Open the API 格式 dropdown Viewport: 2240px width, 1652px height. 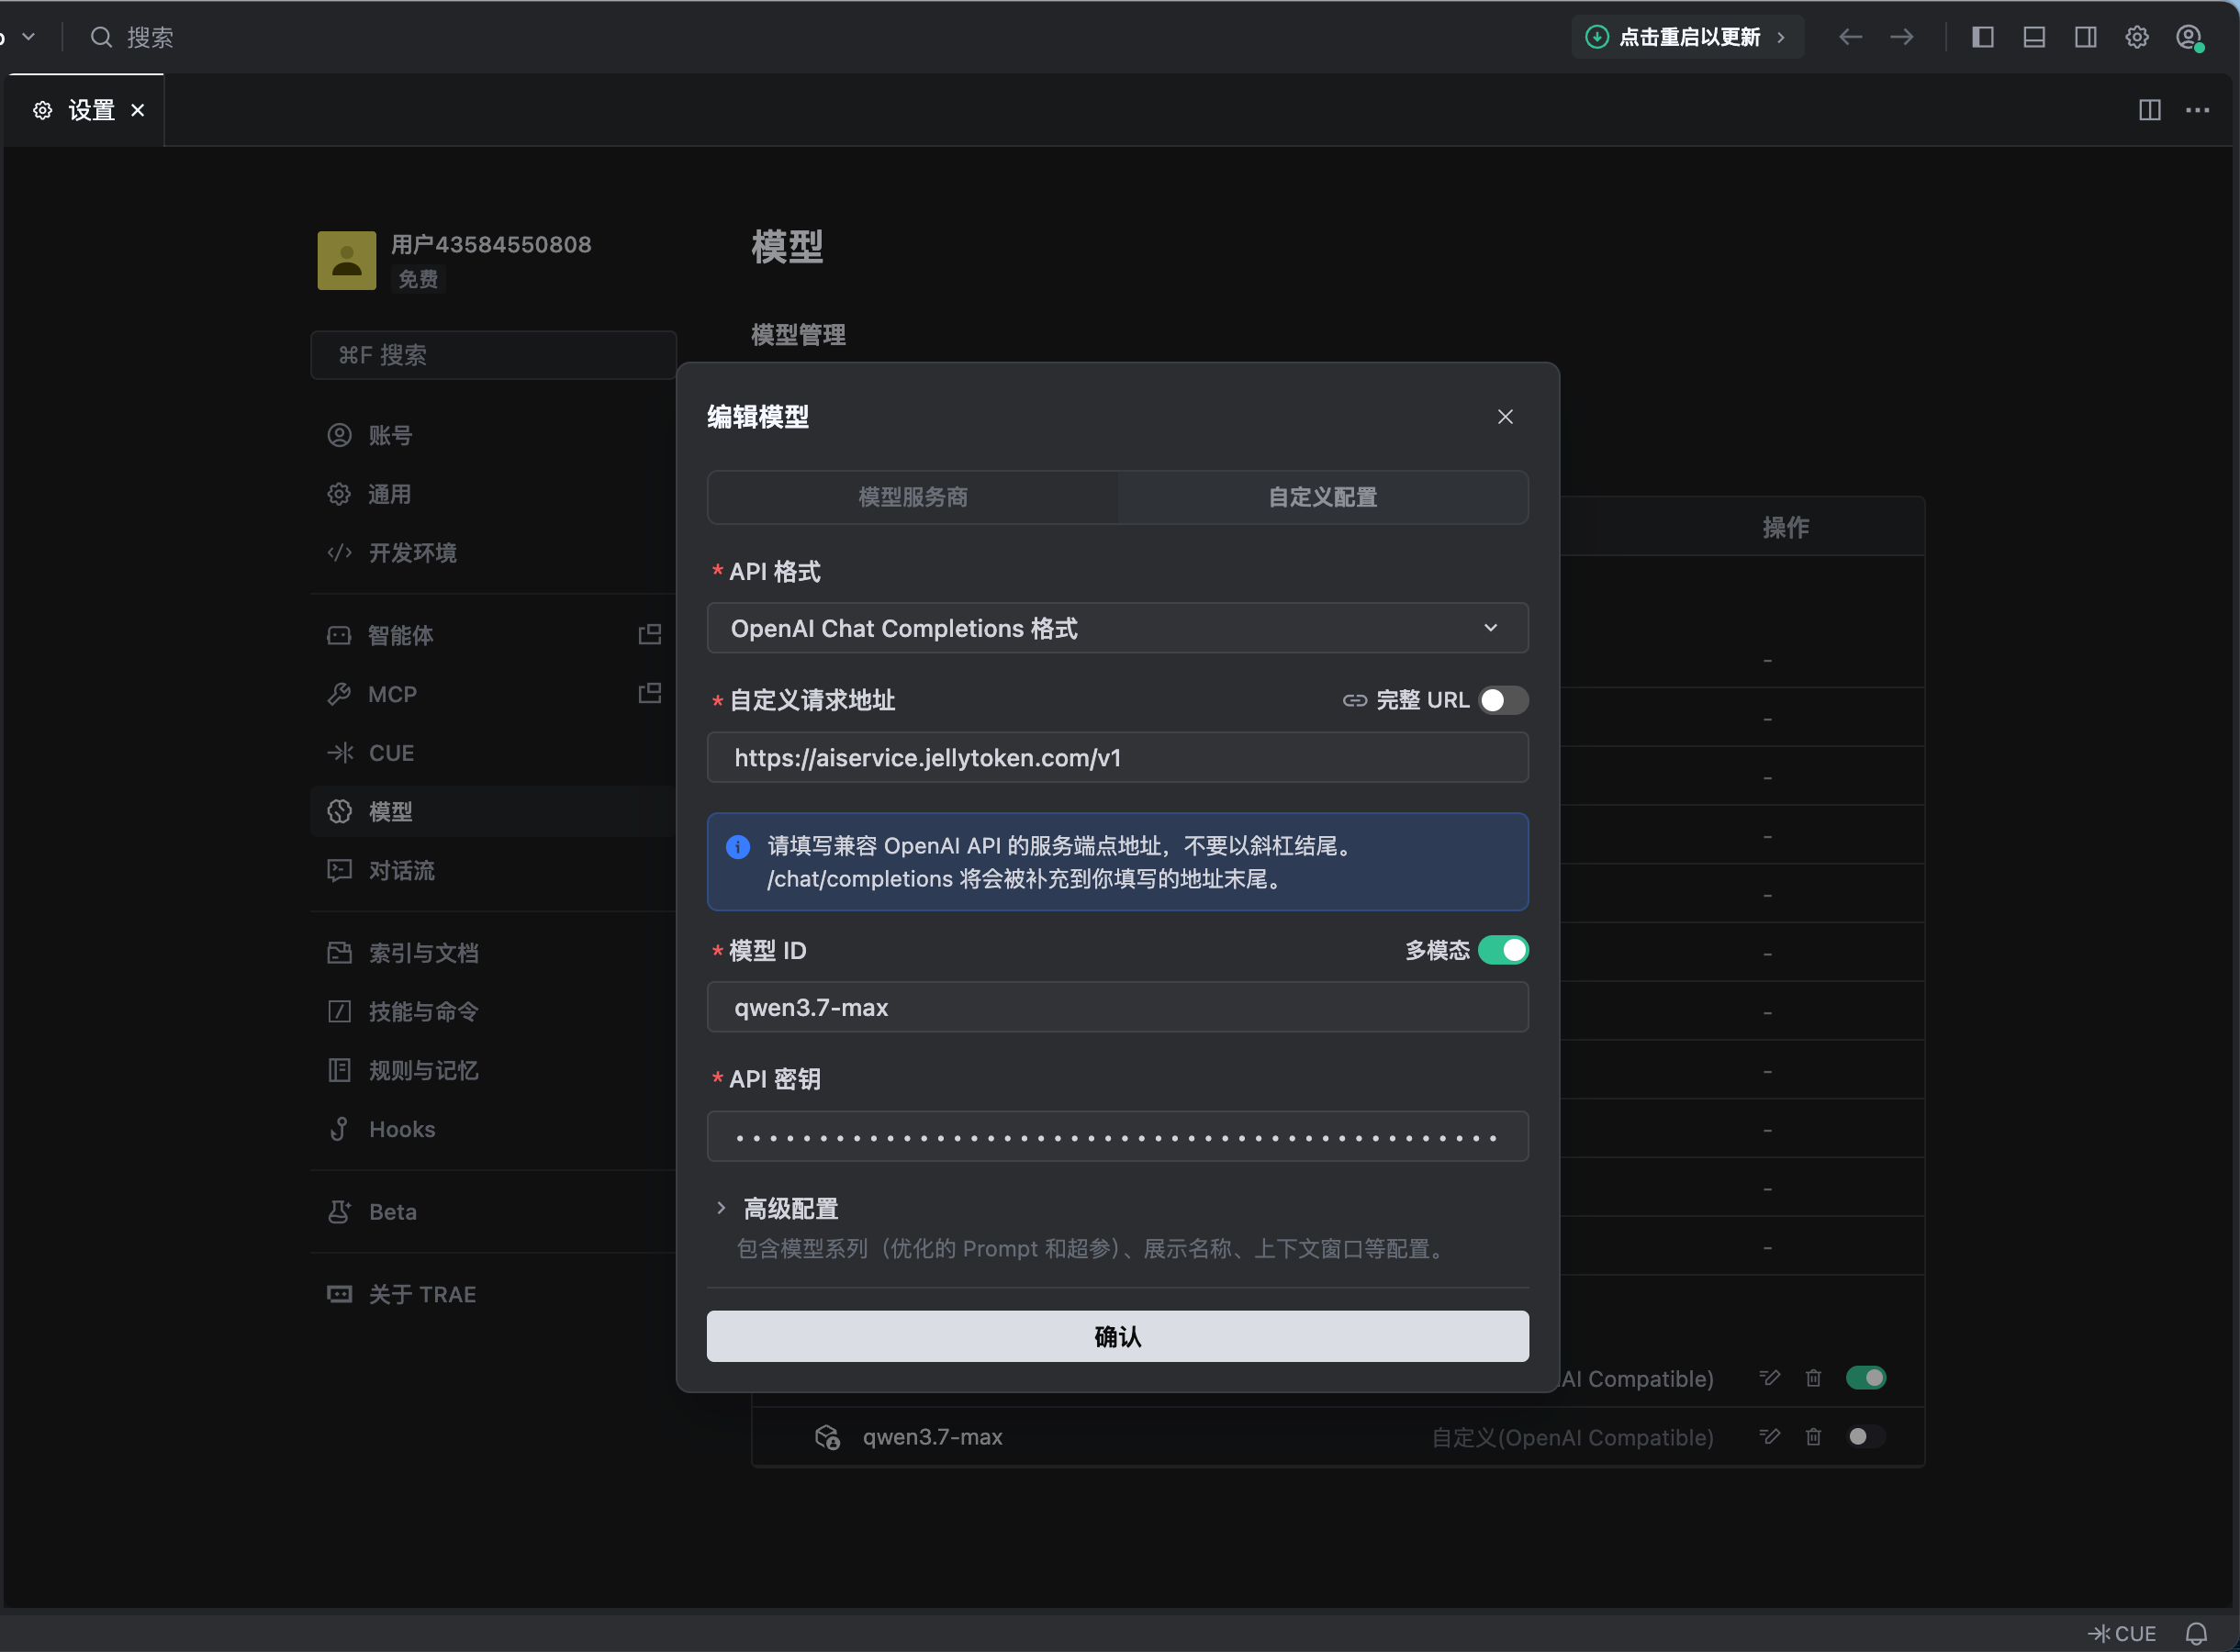tap(1117, 628)
